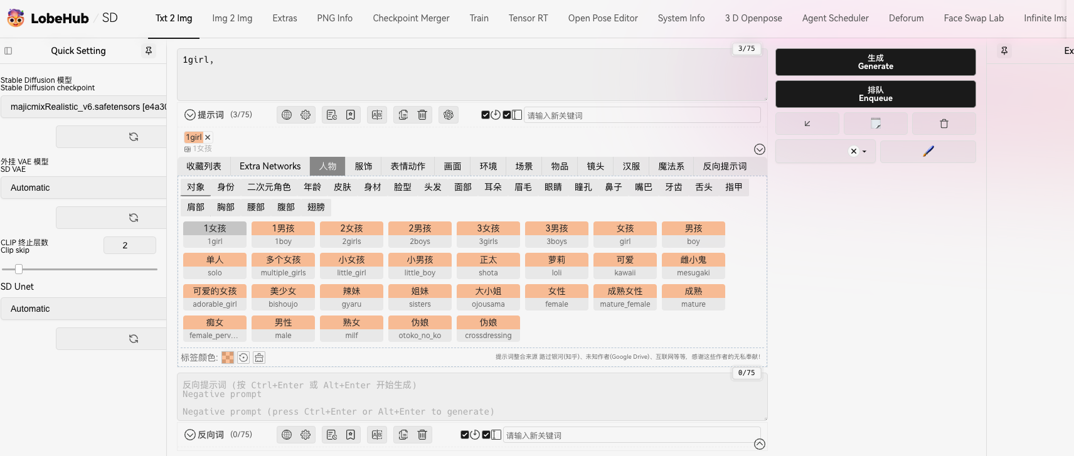This screenshot has width=1074, height=456.
Task: Toggle sidebar layout icon beside Quick Setting
Action: click(x=8, y=51)
